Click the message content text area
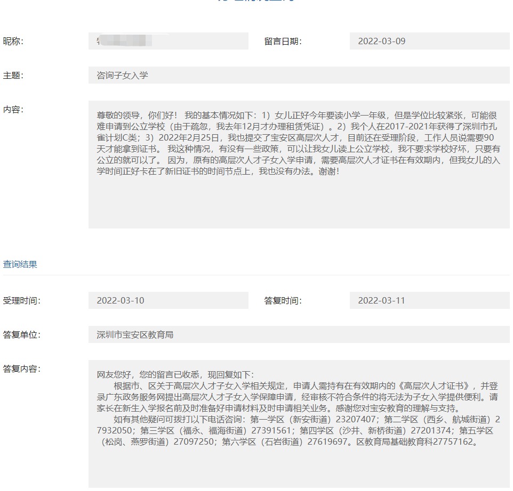This screenshot has width=513, height=491. click(x=299, y=165)
